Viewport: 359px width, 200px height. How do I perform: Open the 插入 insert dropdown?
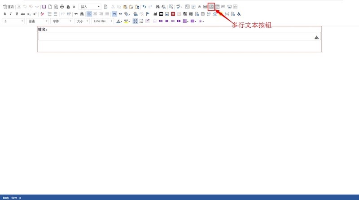coord(90,7)
